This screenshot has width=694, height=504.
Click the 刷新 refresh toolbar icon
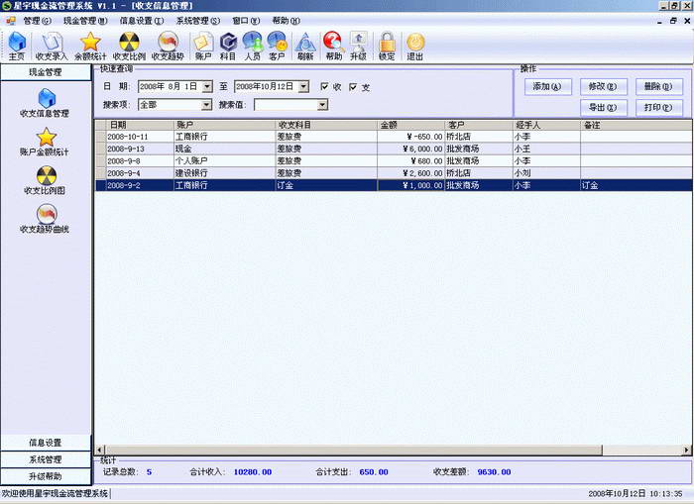point(305,46)
